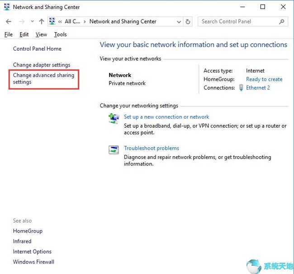Minimize the Network and Sharing Center window

242,7
